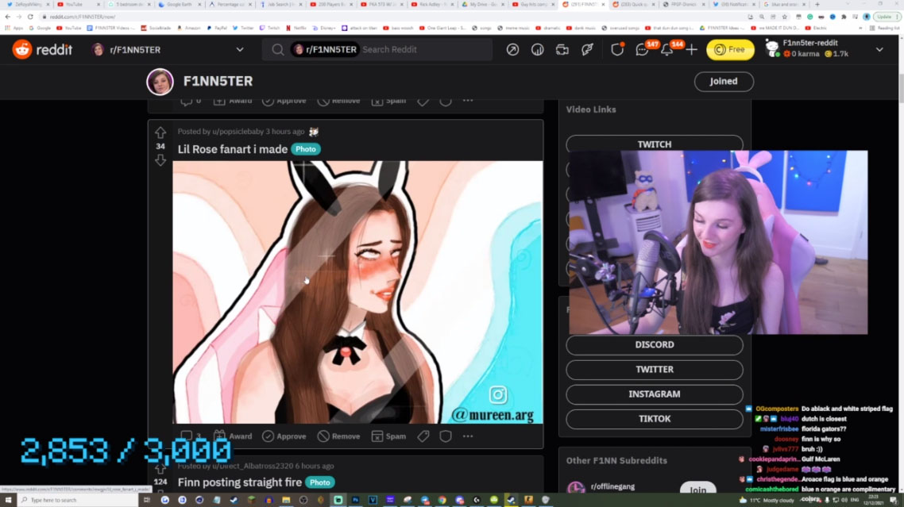
Task: Click flair tag icon under Lil Rose fanart
Action: coord(423,436)
